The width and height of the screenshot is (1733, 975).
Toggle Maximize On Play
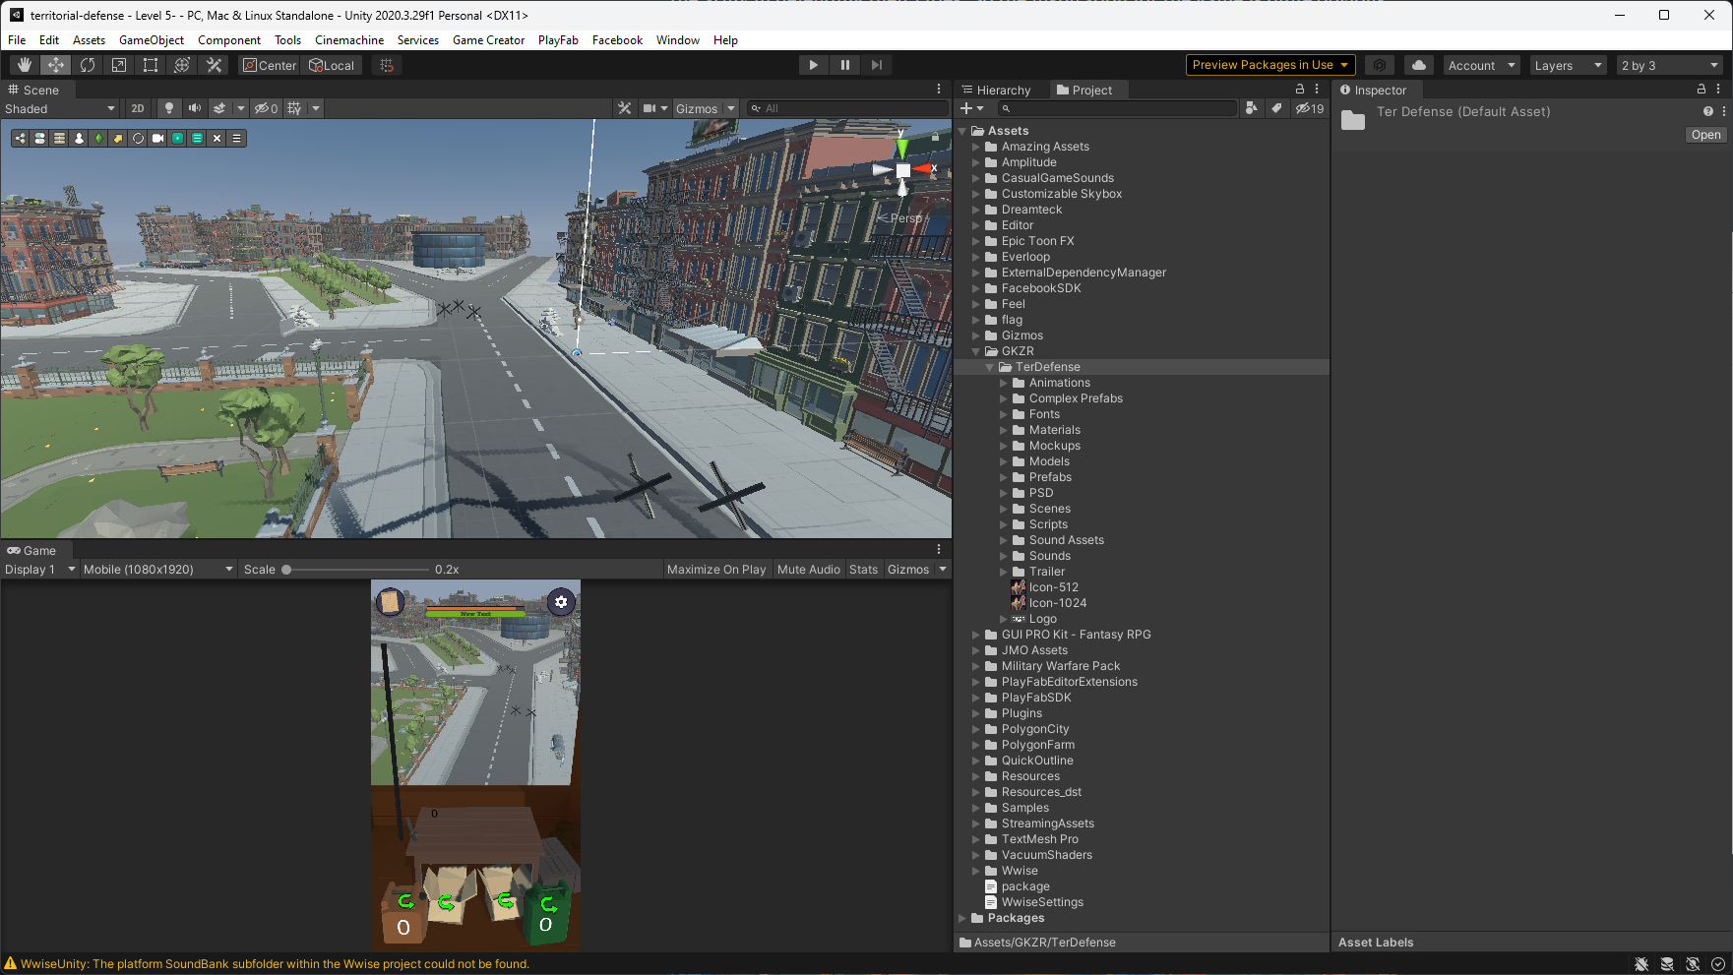coord(716,569)
